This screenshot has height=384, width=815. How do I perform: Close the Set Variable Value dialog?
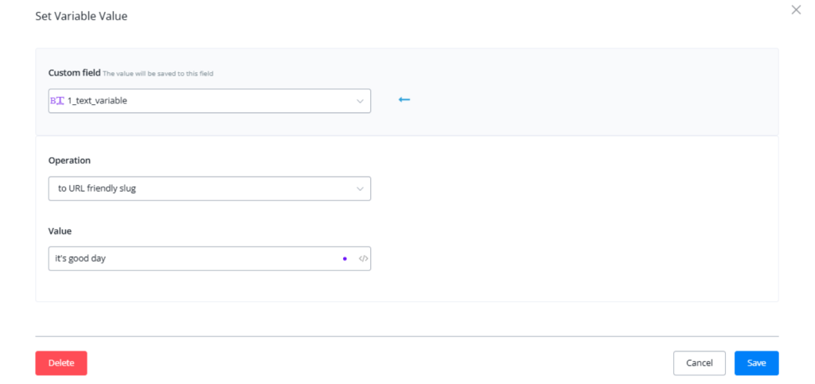click(796, 10)
